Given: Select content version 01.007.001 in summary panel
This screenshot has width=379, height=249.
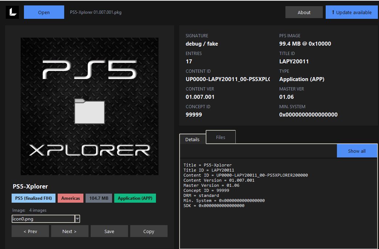Looking at the screenshot, I should click(x=200, y=97).
